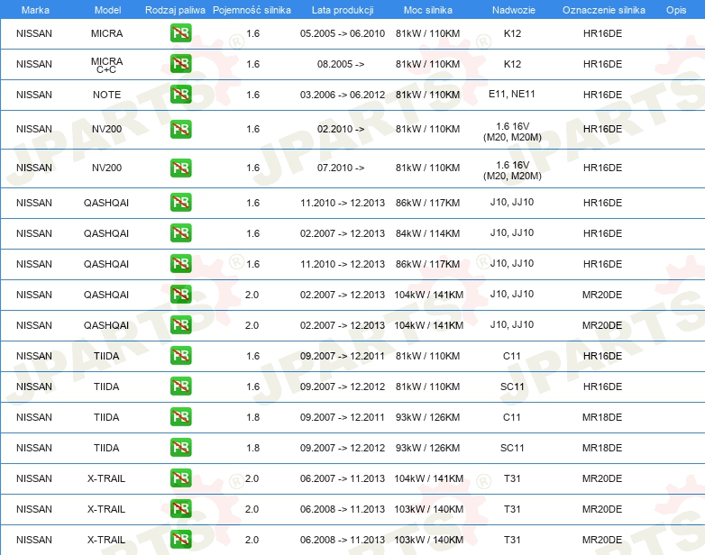The width and height of the screenshot is (705, 555).
Task: Select 104kW / 141KM in the X-TRAIL row
Action: (x=429, y=478)
